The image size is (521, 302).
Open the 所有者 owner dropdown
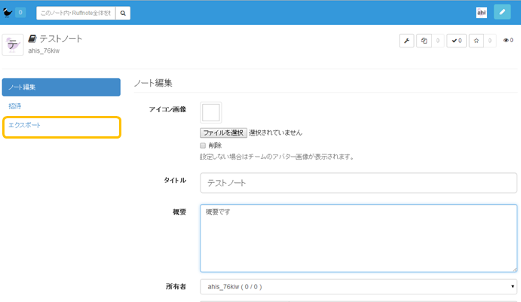[x=358, y=287]
